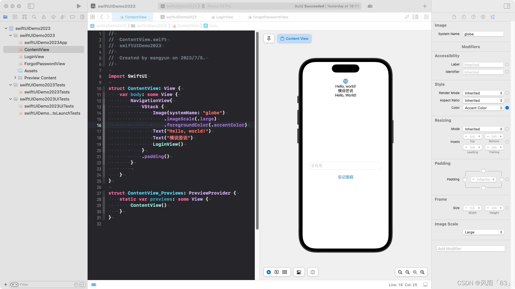Click the 手机号 phone number input field
Viewport: 515px width, 289px height.
345,165
